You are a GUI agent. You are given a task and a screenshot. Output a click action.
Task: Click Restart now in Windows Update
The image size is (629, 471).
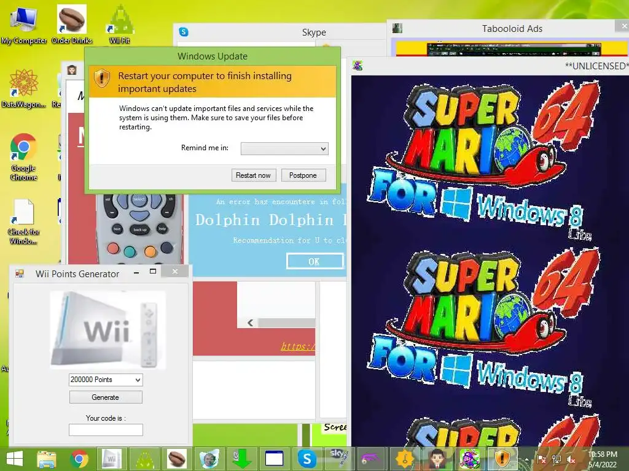pyautogui.click(x=254, y=175)
